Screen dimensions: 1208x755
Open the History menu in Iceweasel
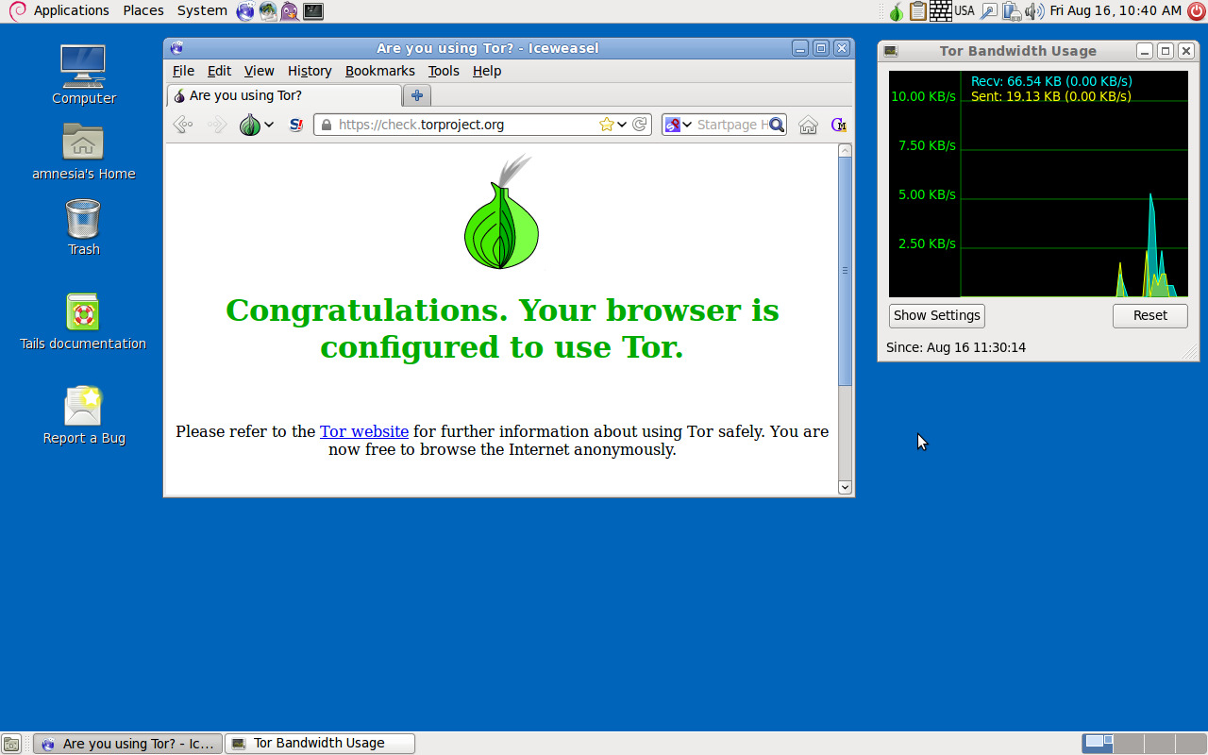(x=310, y=71)
